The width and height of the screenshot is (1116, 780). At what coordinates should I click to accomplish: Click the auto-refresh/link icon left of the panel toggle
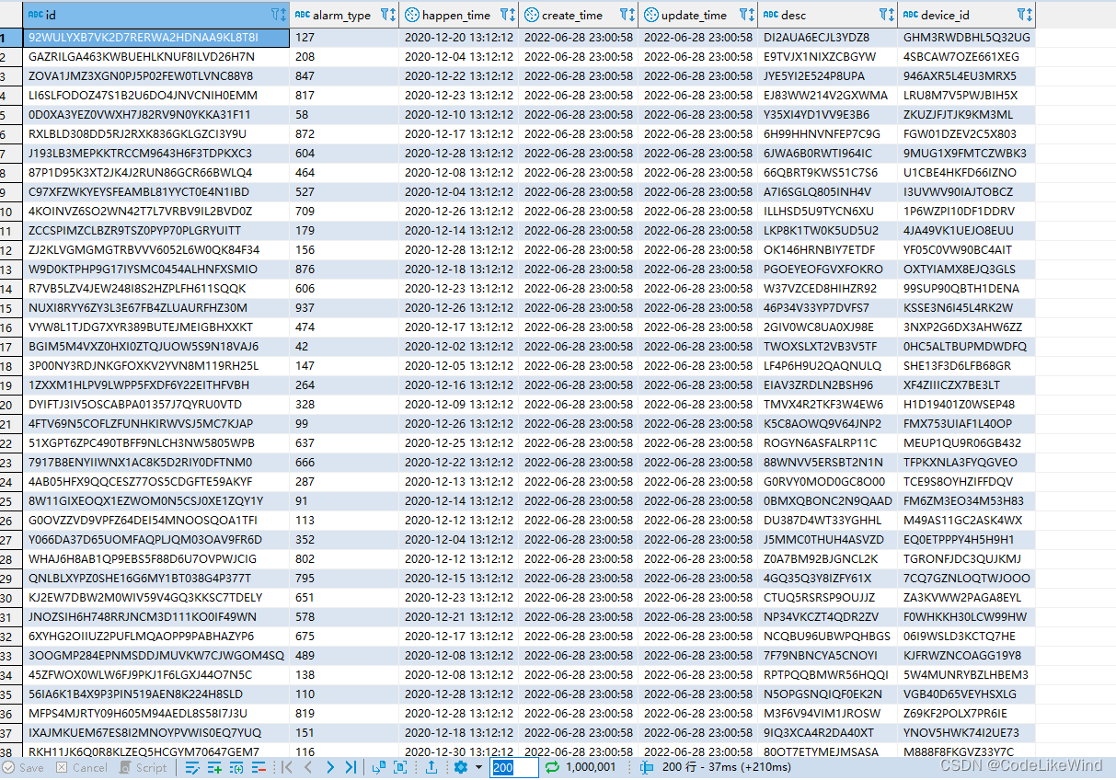click(x=379, y=767)
